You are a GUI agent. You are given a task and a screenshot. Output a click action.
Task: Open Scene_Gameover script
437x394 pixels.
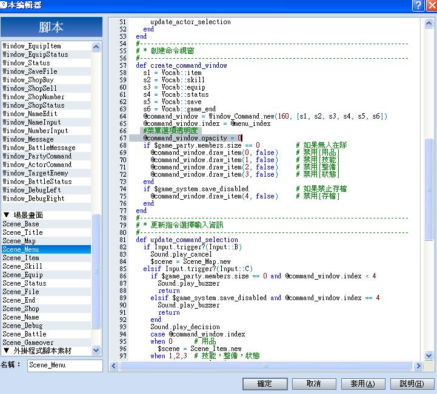click(46, 343)
